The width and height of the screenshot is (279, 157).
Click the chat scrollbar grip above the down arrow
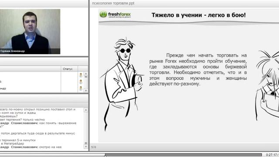coord(86,143)
